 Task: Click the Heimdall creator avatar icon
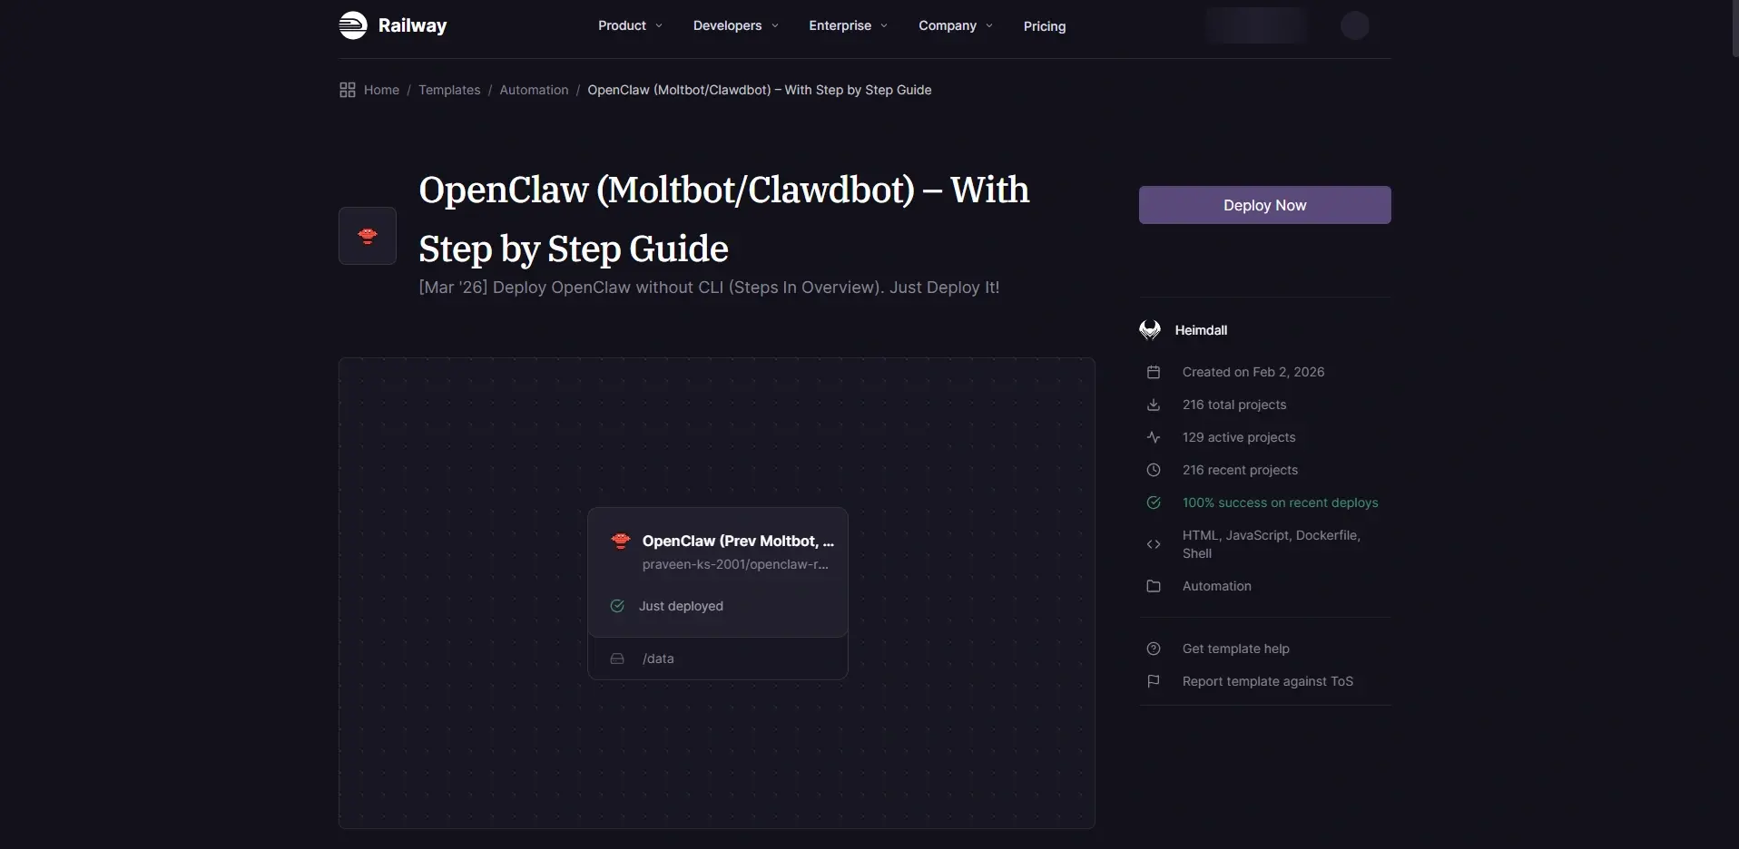(x=1150, y=329)
